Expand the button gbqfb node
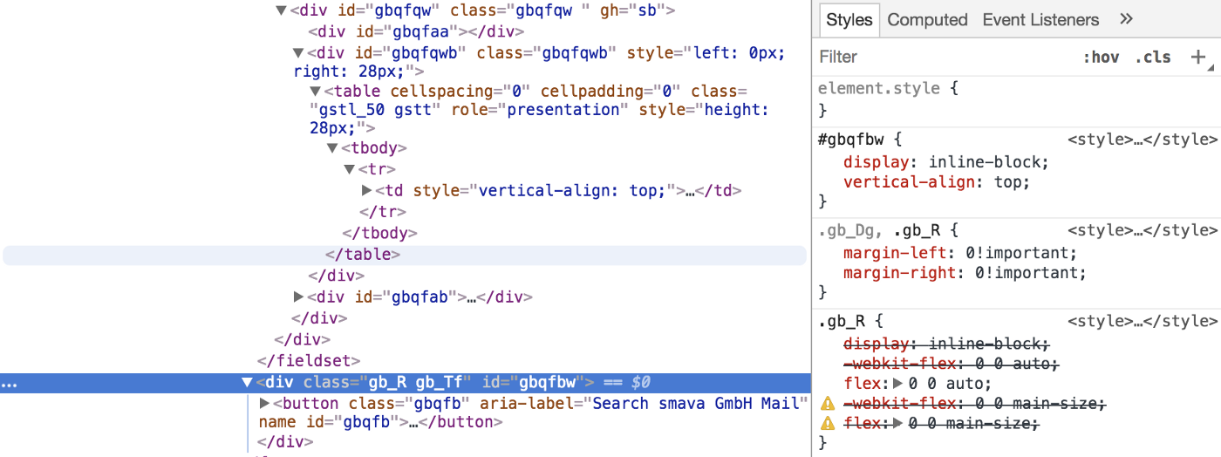The width and height of the screenshot is (1221, 457). 265,403
